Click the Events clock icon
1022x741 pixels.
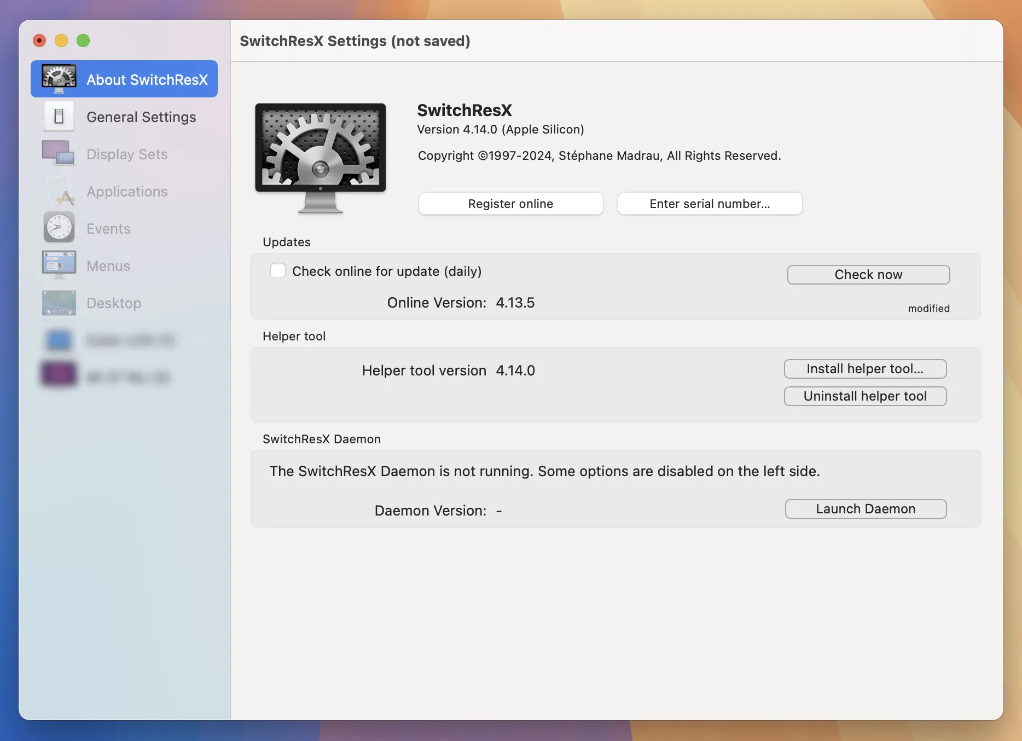[59, 227]
